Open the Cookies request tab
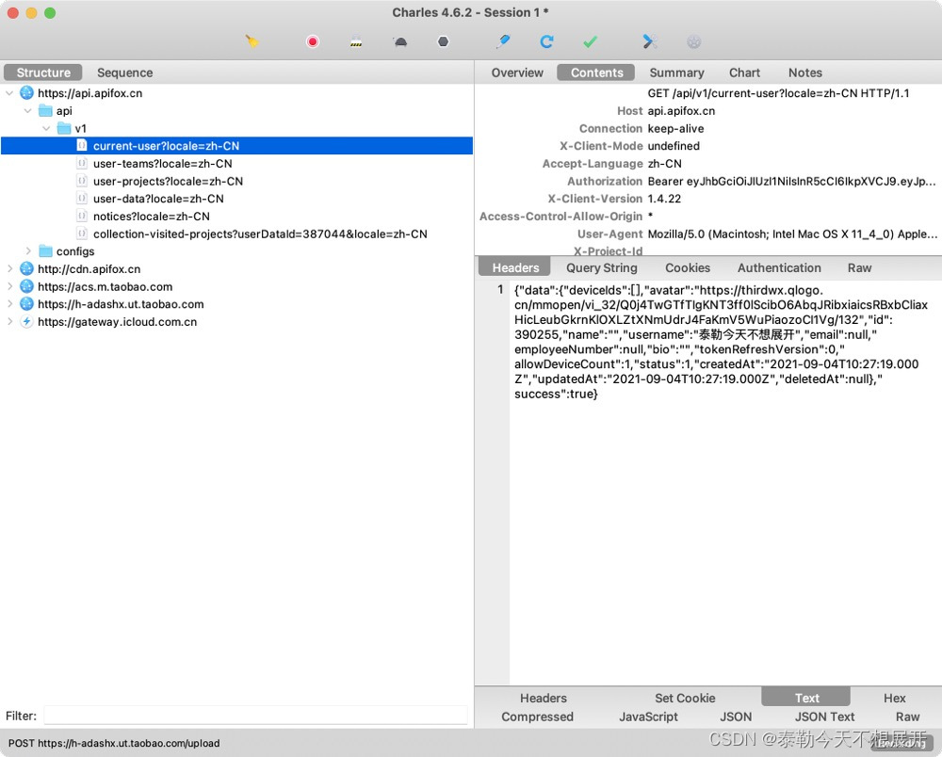This screenshot has height=757, width=942. pyautogui.click(x=688, y=267)
